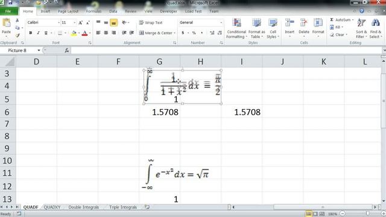Viewport: 386px width, 217px height.
Task: Open the QUADXY sheet tab
Action: pos(52,207)
